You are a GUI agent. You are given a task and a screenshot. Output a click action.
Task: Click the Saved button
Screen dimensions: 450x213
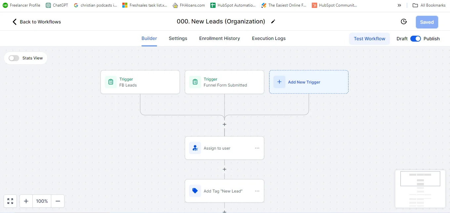point(427,22)
